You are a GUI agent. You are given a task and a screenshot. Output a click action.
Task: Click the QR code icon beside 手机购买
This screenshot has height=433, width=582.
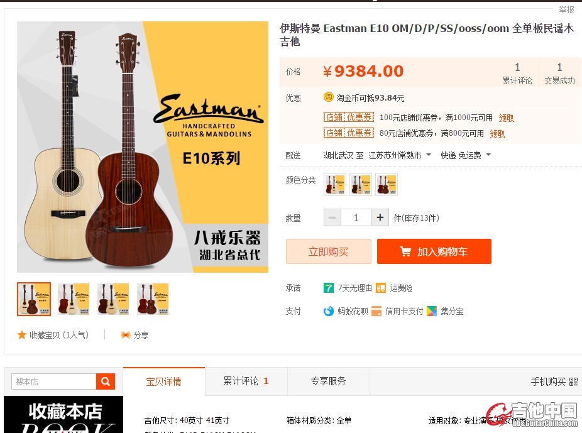coord(573,381)
